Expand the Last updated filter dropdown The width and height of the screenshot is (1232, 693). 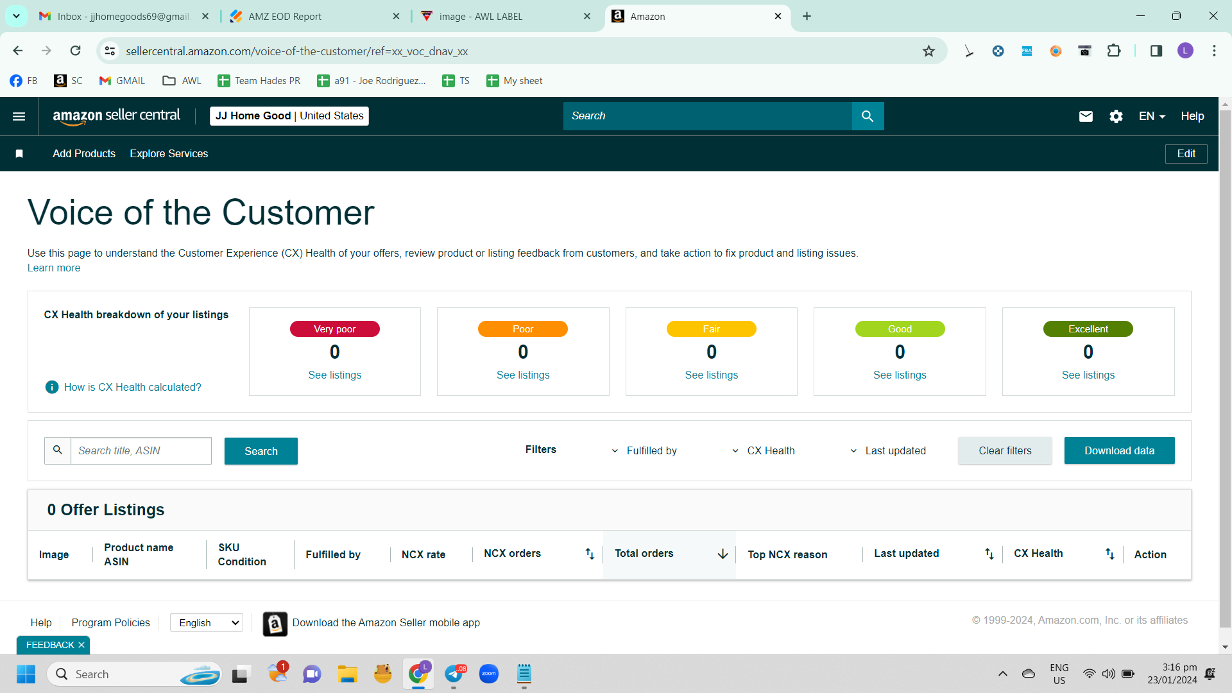click(888, 451)
